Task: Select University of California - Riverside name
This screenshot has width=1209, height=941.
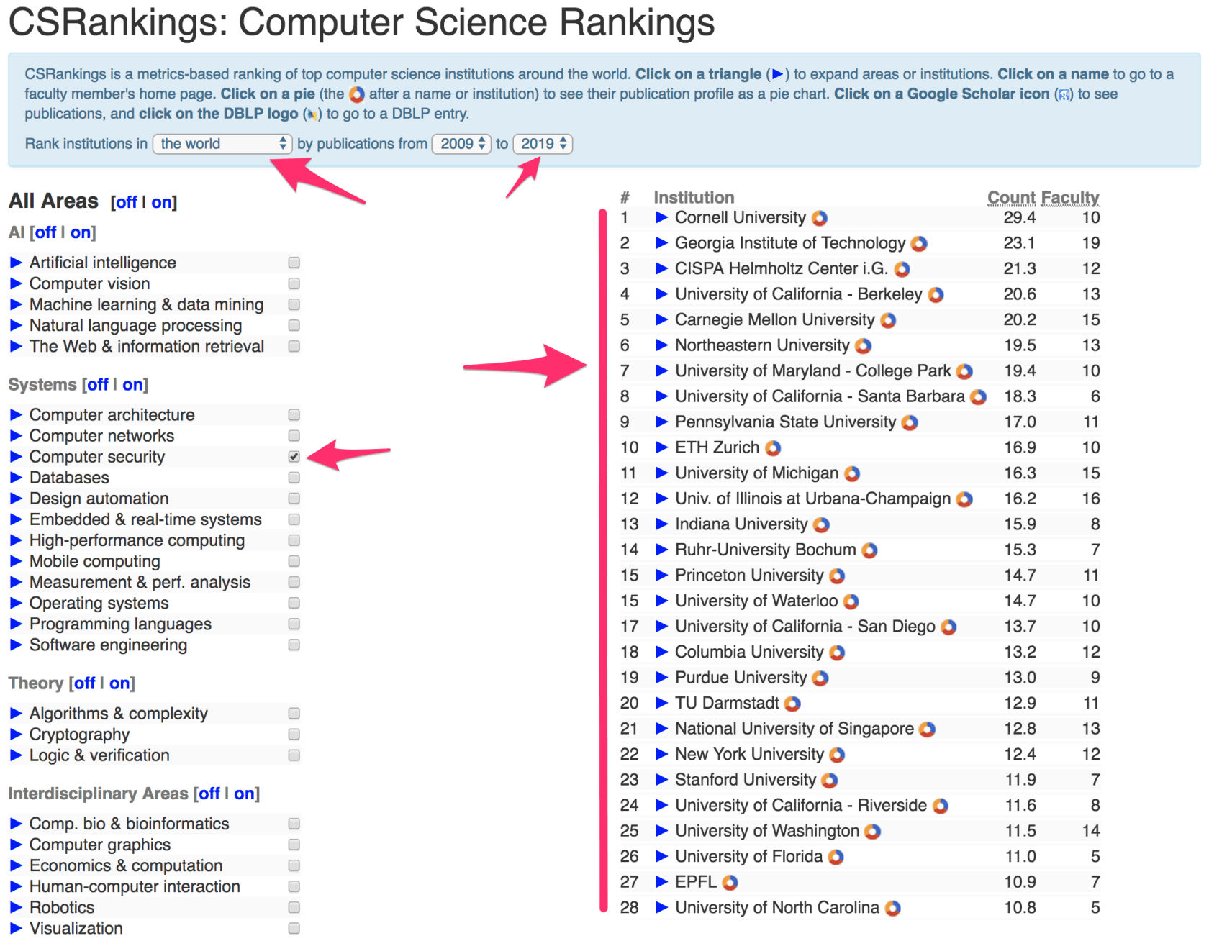Action: pyautogui.click(x=801, y=805)
